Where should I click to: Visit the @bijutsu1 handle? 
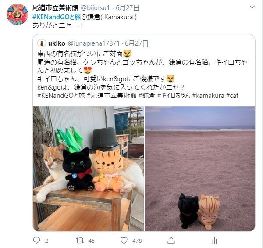tap(95, 8)
